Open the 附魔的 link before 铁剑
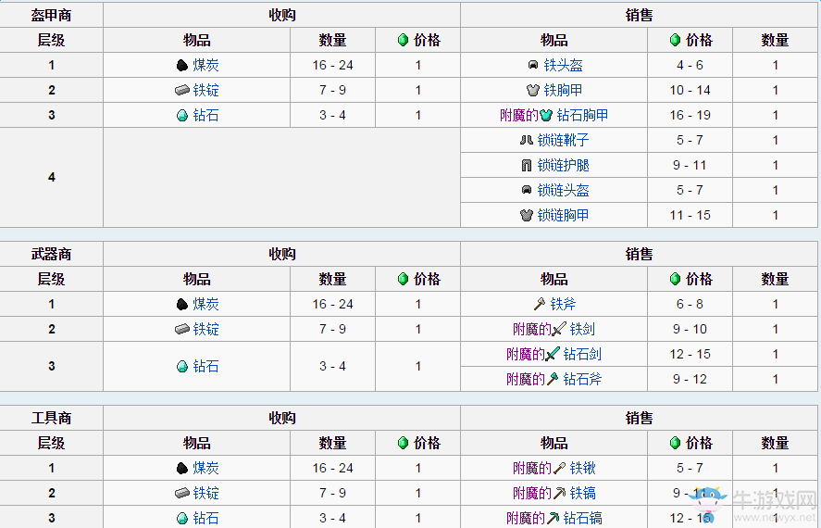 [x=532, y=329]
